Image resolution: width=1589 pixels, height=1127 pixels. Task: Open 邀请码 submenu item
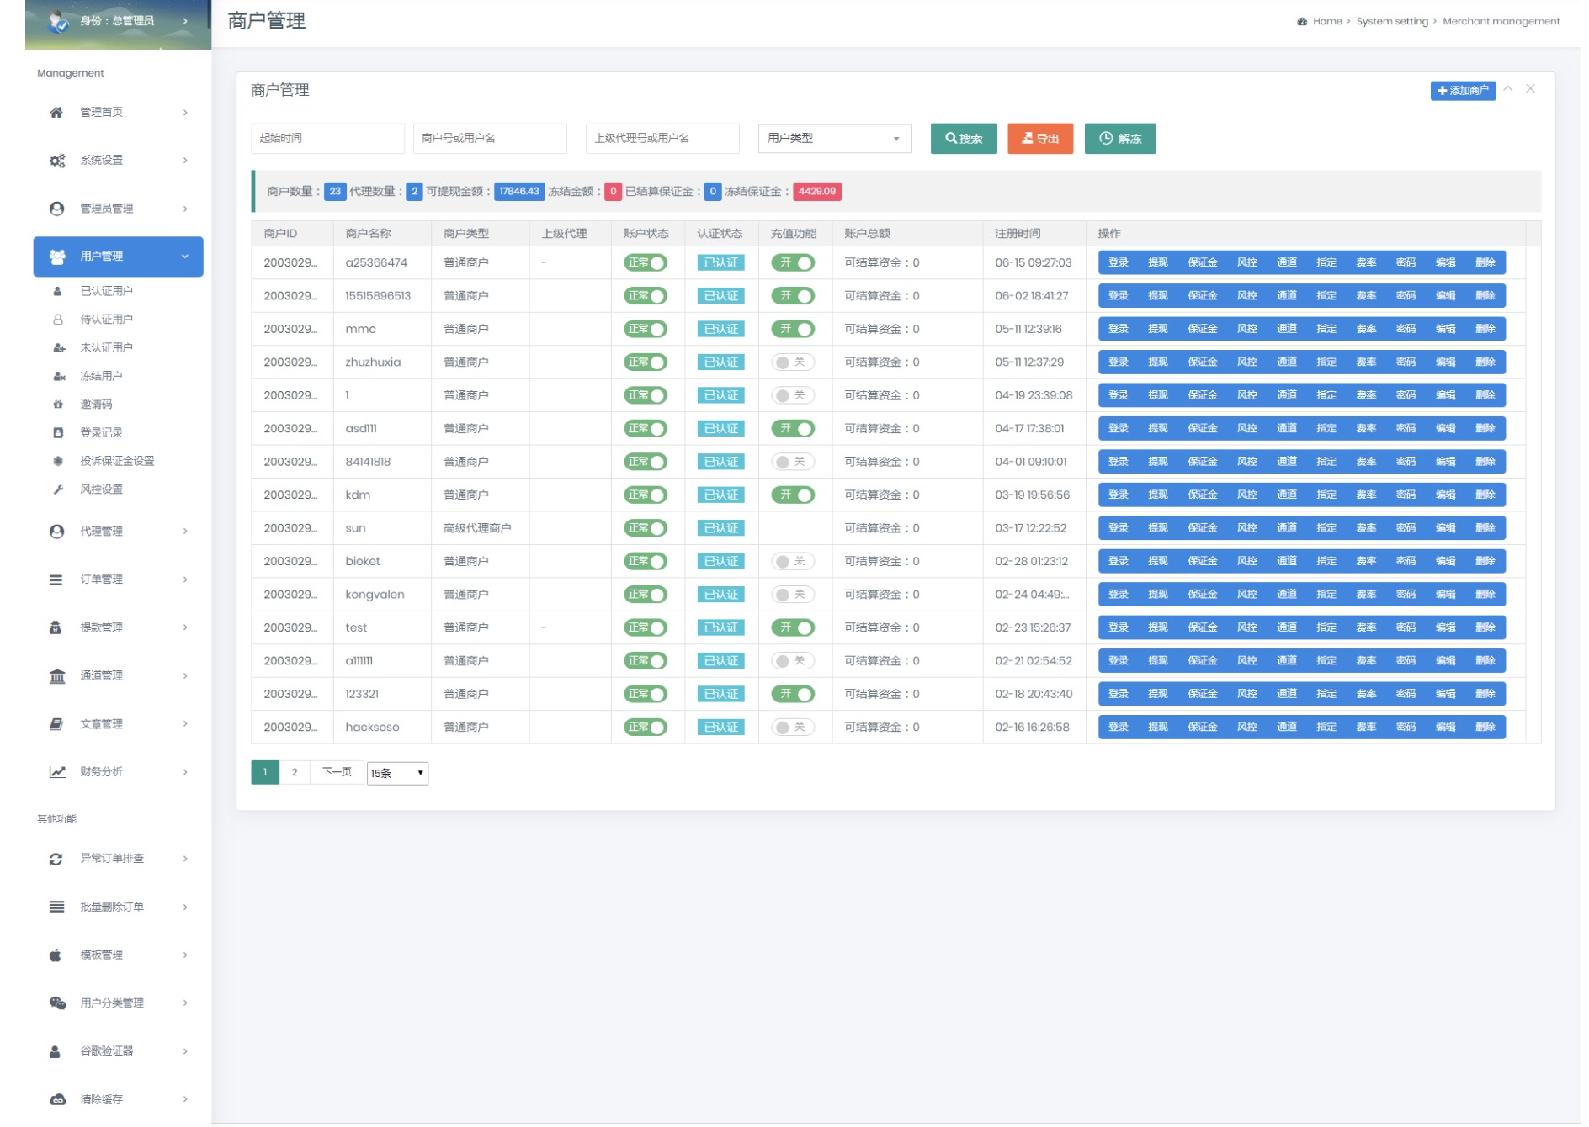(96, 405)
